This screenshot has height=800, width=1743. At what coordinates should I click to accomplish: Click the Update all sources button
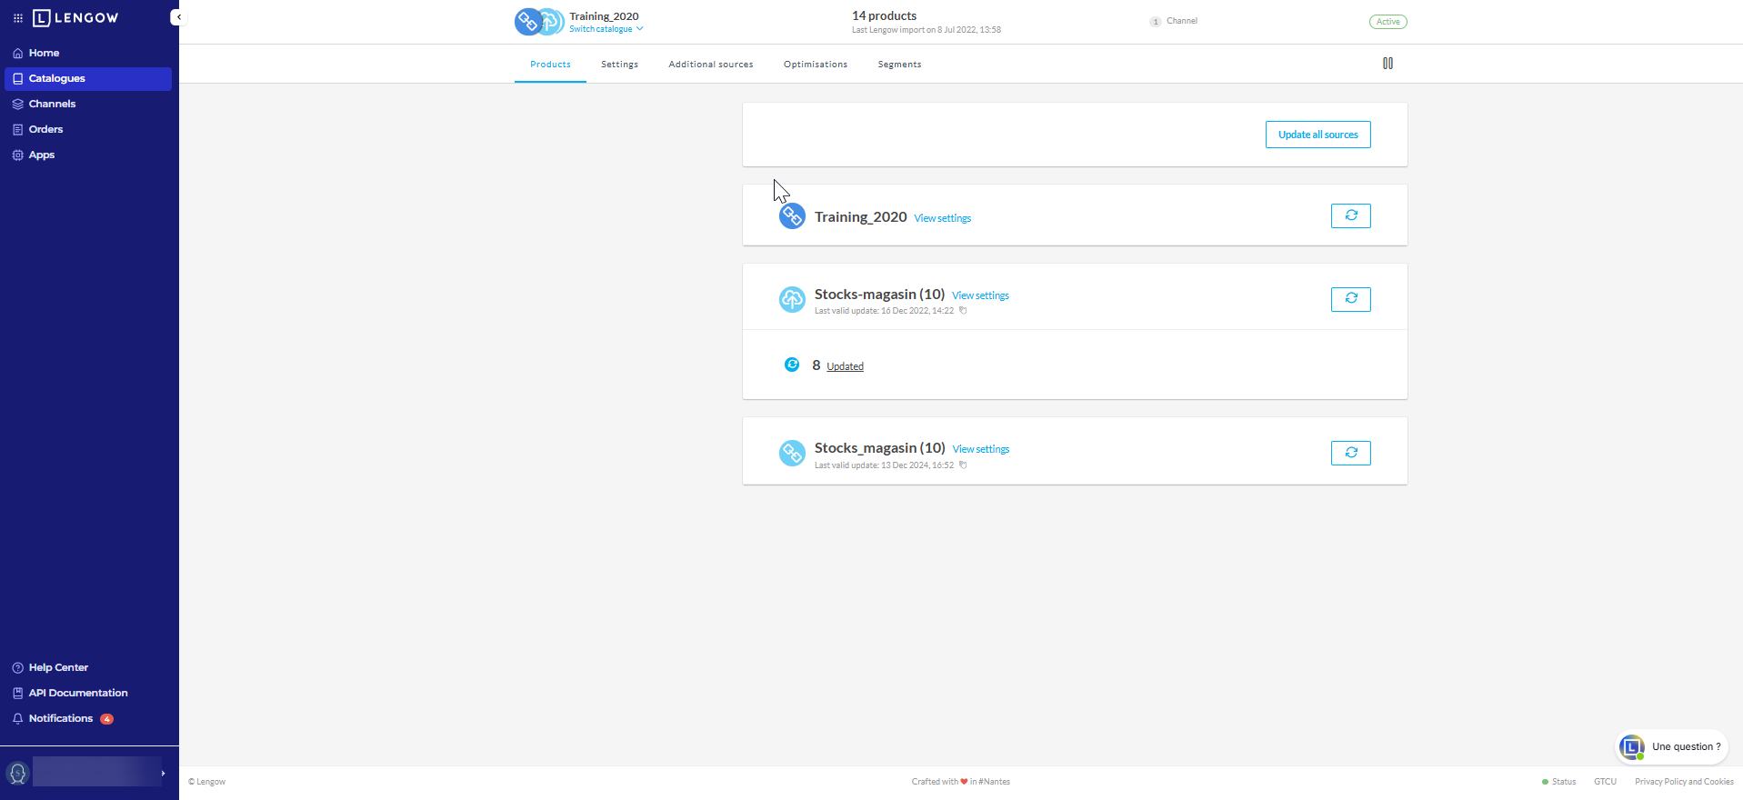pyautogui.click(x=1317, y=135)
